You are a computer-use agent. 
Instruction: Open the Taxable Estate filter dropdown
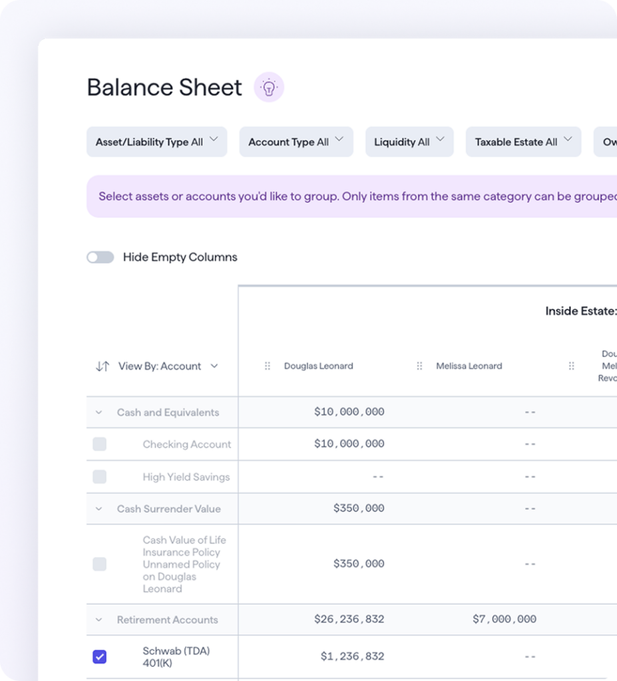pos(522,142)
